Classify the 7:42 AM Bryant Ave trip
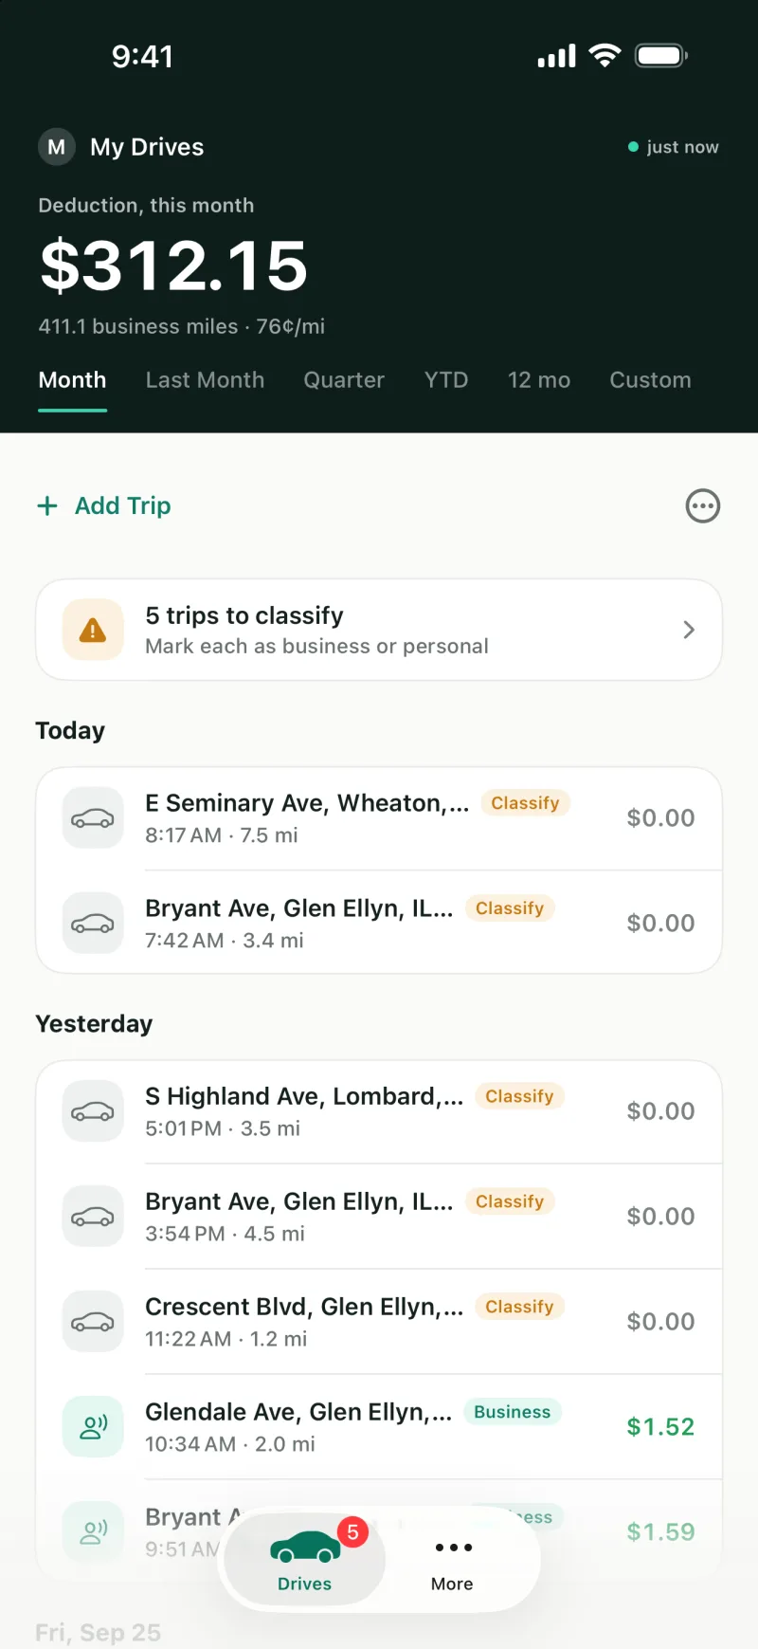758x1649 pixels. click(510, 908)
